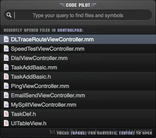The width and height of the screenshot is (156, 138).
Task: Select the UITableView.h entry
Action: coord(78,123)
